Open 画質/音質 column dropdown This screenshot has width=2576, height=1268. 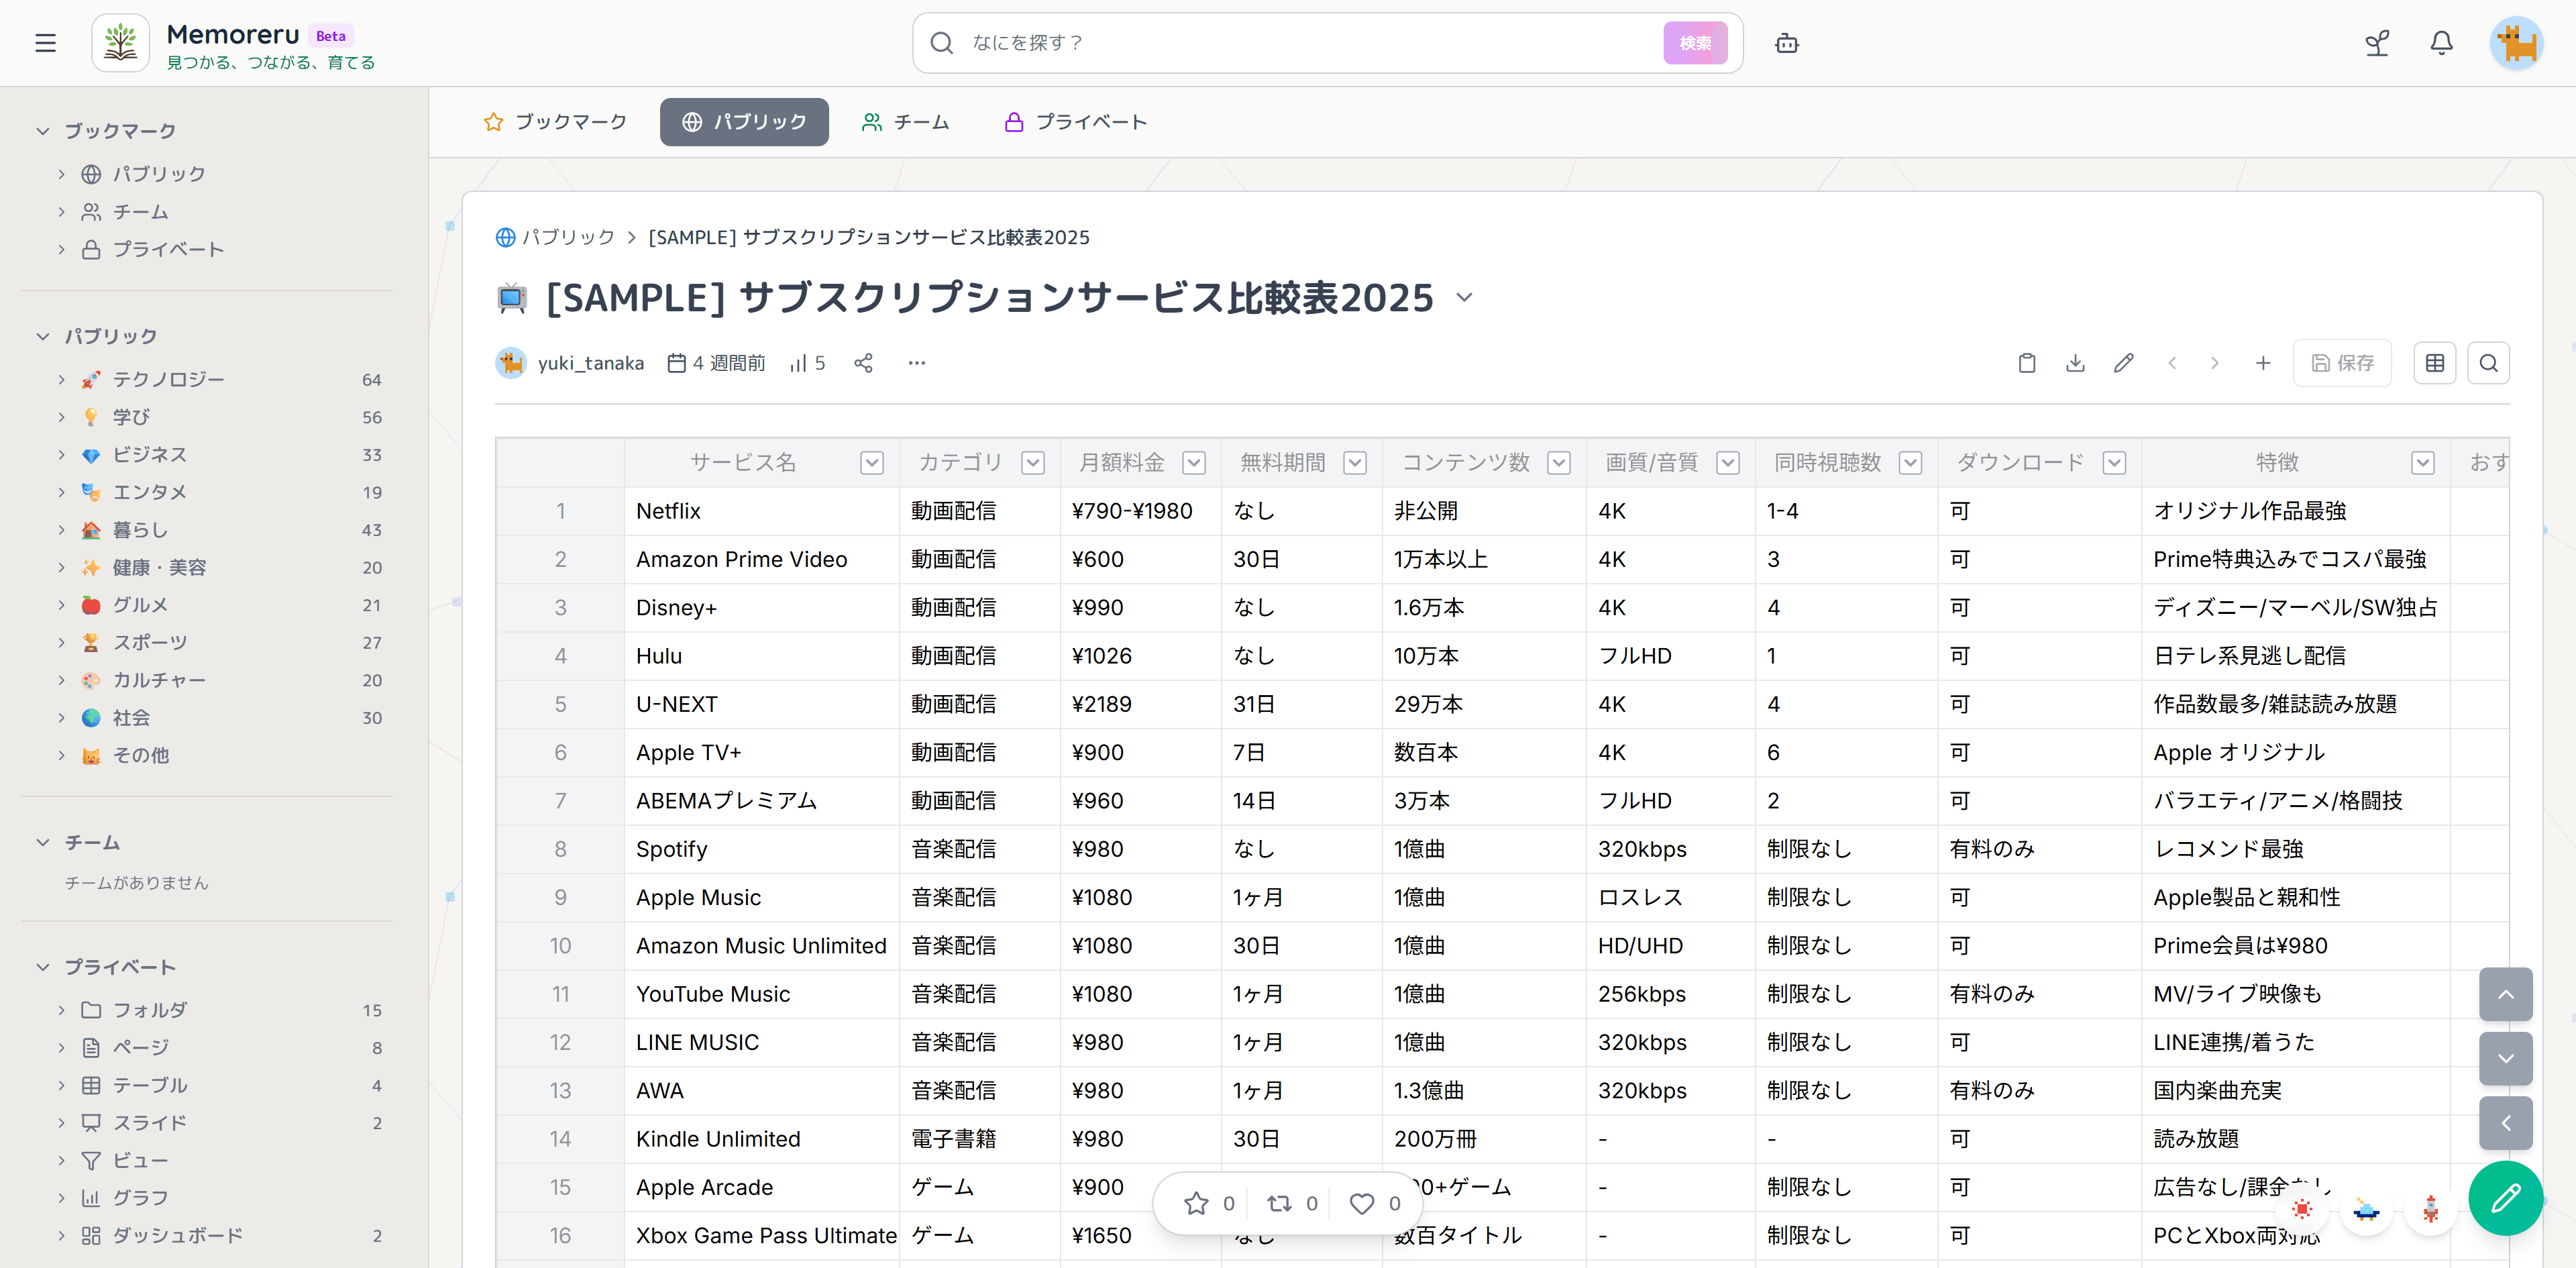(x=1728, y=463)
